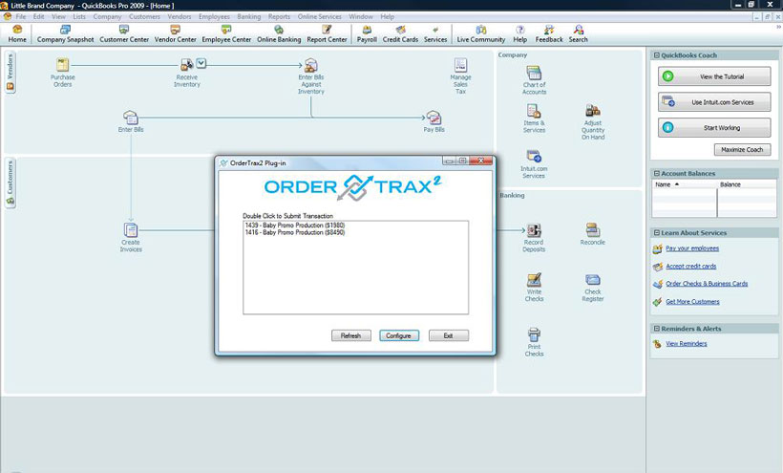Open the Lists menu
Viewport: 783px width, 473px height.
point(79,16)
